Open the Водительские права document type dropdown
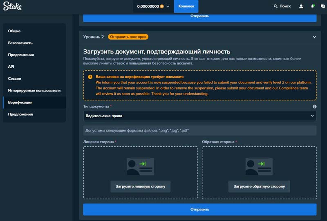The image size is (327, 221). (199, 116)
